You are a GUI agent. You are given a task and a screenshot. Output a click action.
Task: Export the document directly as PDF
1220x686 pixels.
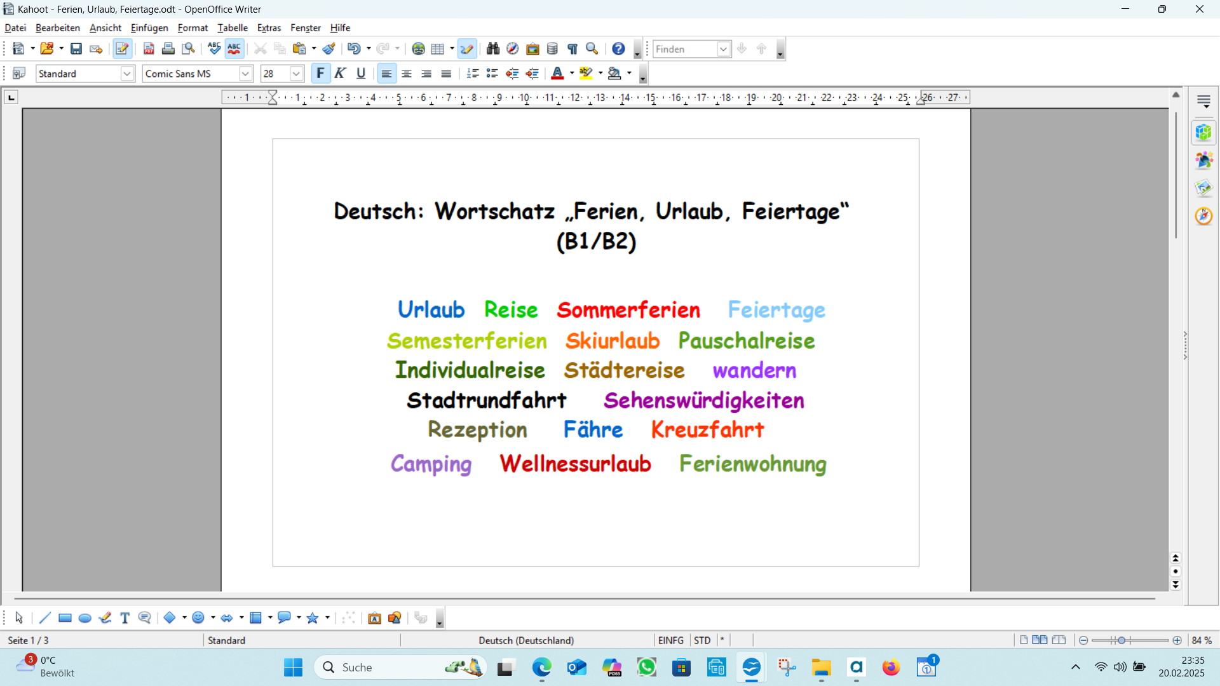148,48
